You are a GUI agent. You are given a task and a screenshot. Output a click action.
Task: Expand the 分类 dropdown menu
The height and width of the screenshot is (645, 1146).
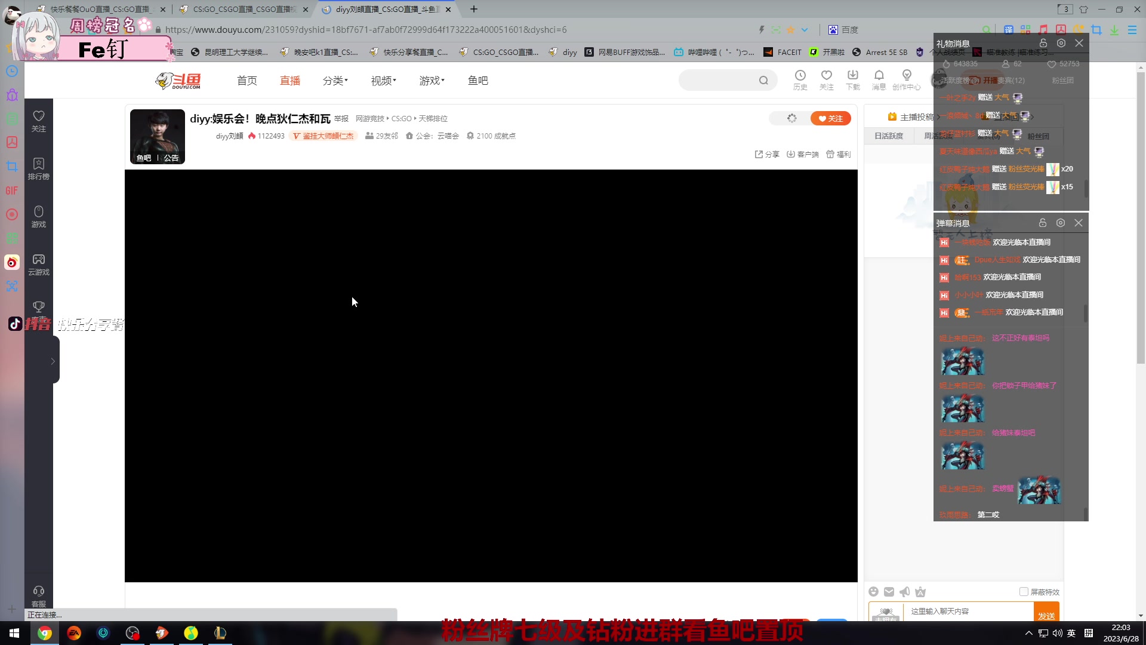[335, 81]
